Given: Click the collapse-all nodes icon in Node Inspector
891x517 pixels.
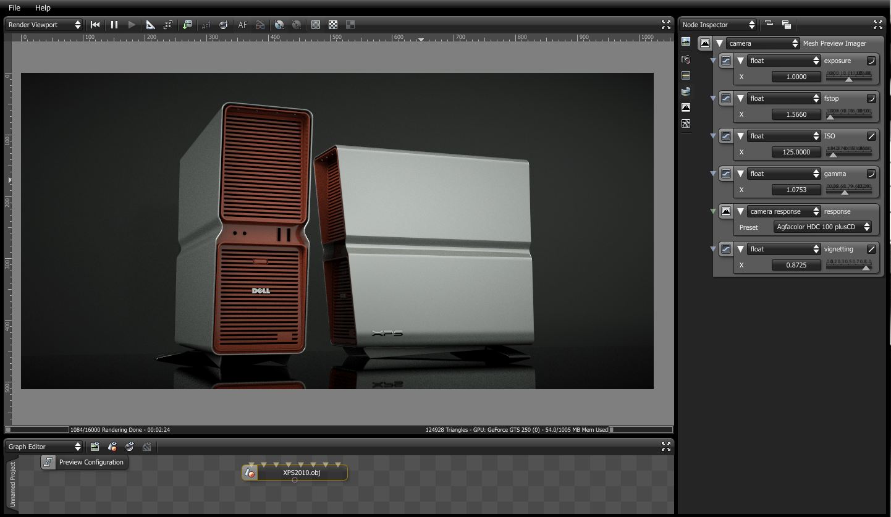Looking at the screenshot, I should coord(769,24).
